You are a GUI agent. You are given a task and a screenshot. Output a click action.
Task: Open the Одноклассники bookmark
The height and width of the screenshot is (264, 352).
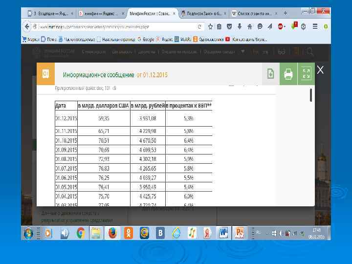pos(208,40)
